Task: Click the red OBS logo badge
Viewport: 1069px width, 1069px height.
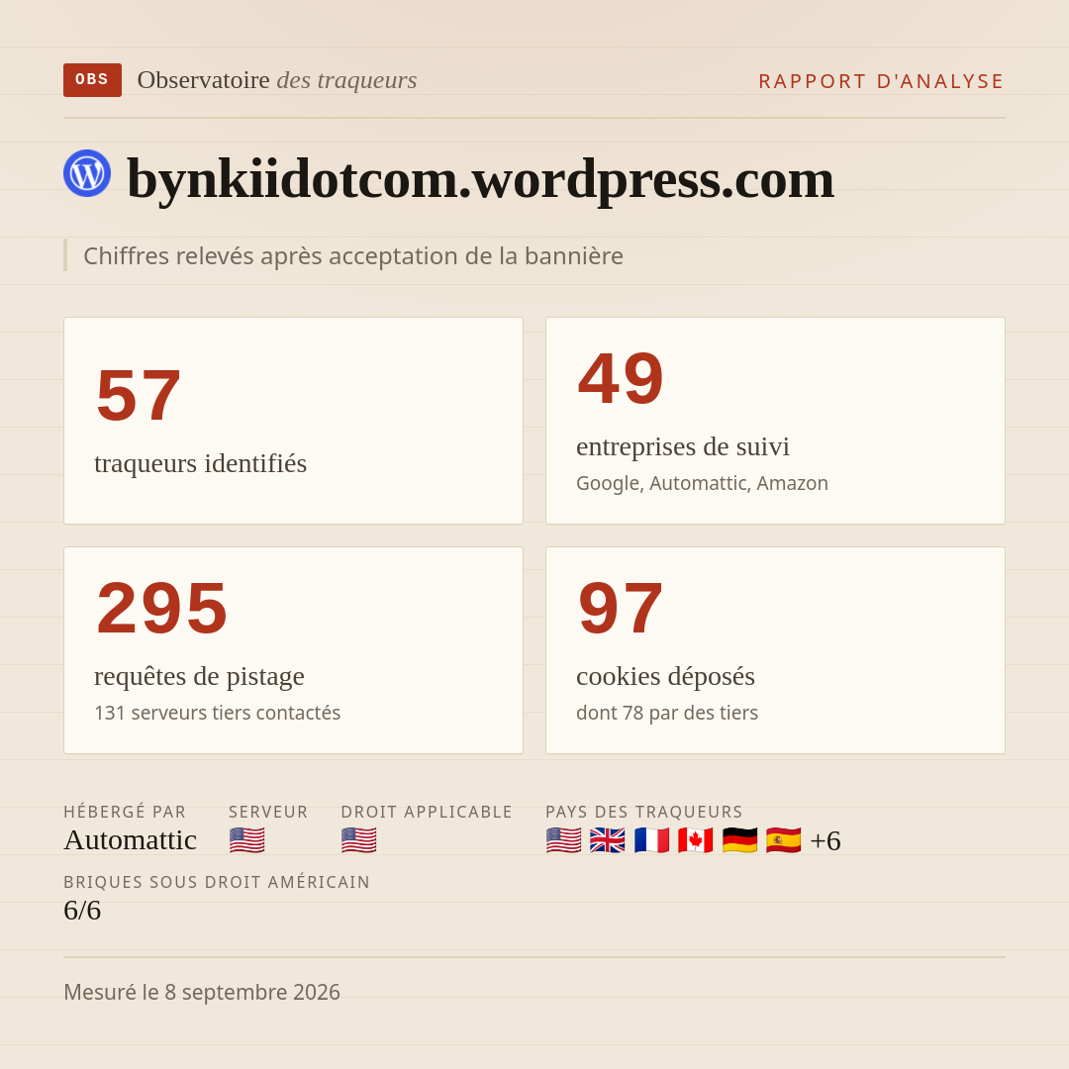Action: [x=93, y=80]
